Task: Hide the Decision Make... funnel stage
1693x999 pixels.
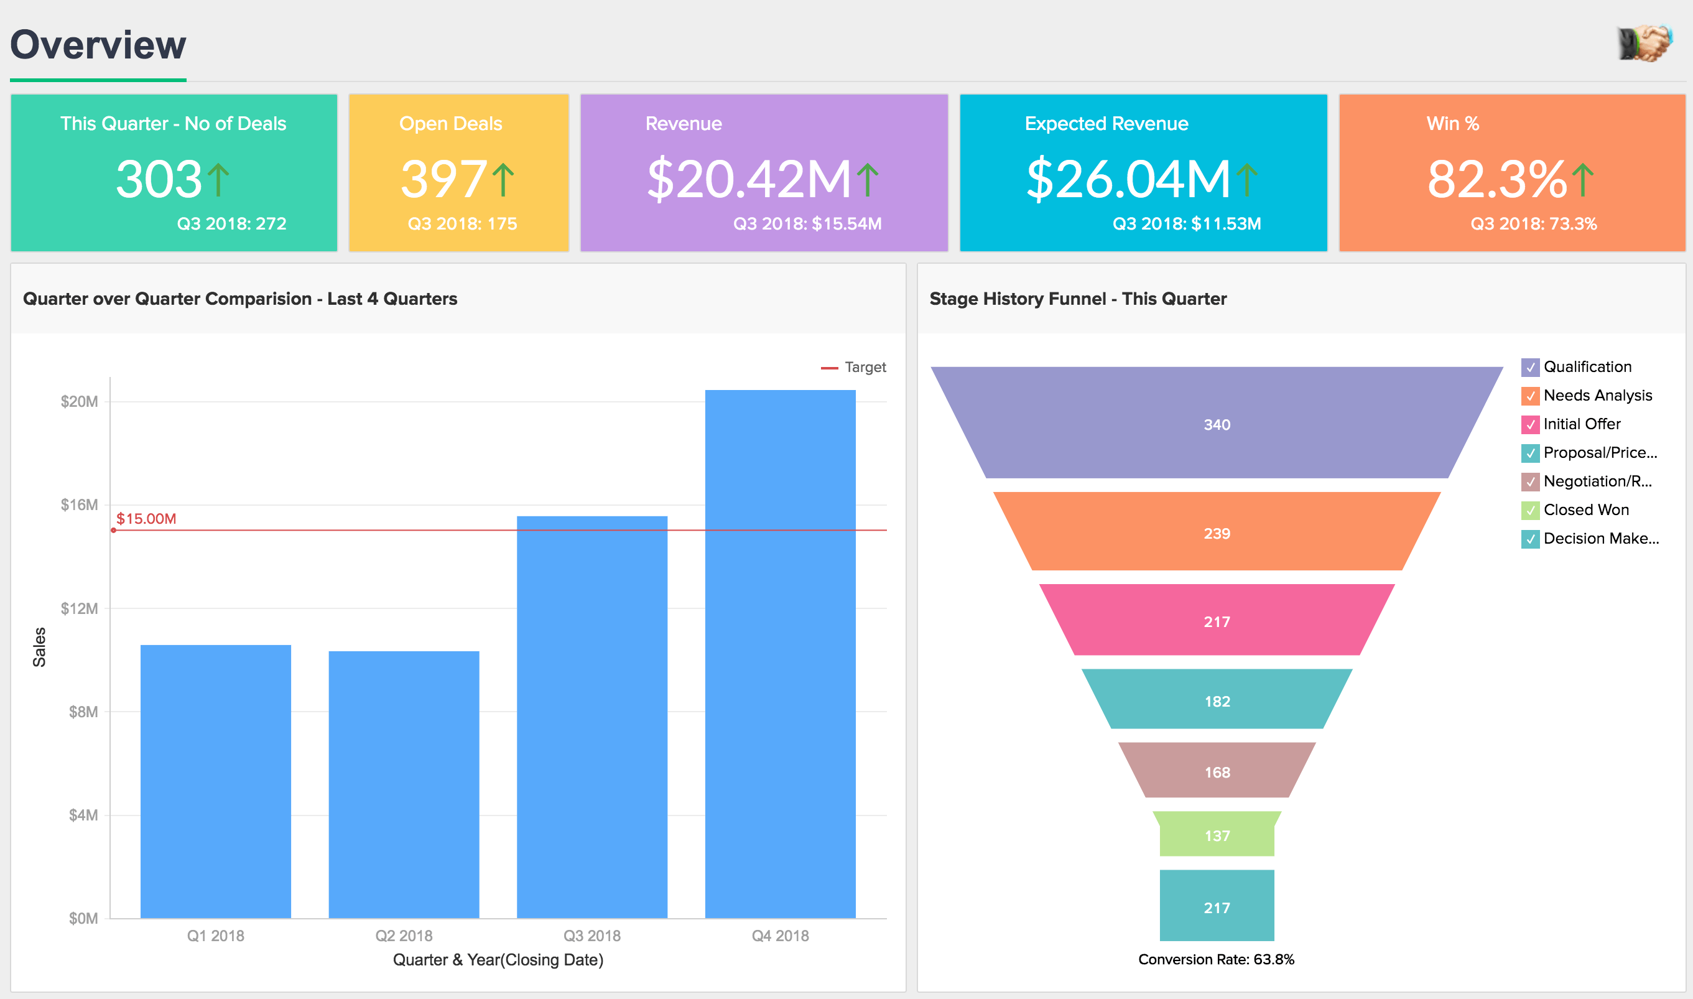Action: (x=1530, y=539)
